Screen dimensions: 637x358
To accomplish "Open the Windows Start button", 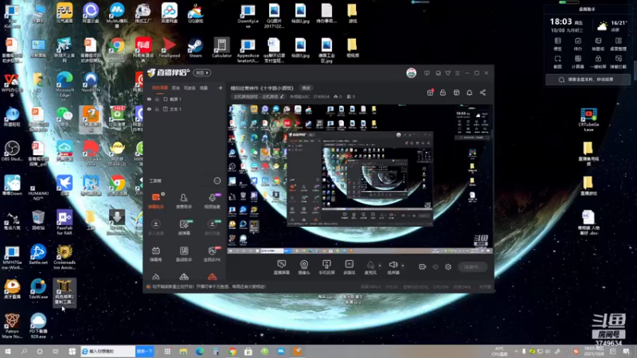I will [8, 352].
